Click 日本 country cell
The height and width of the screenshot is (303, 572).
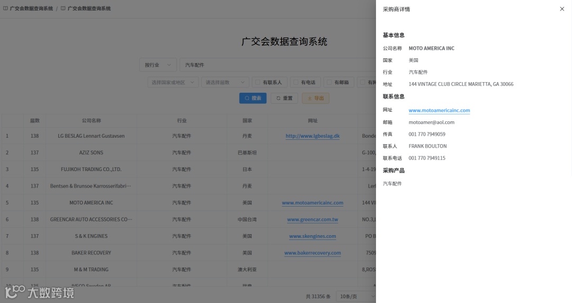(x=247, y=170)
